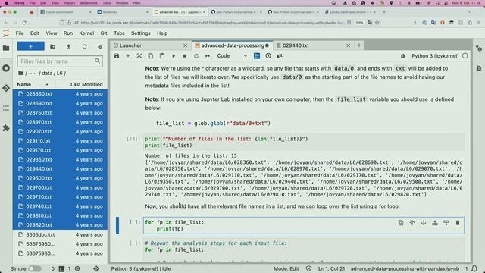Image resolution: width=485 pixels, height=273 pixels.
Task: Close the 029440.txt tab
Action: click(348, 45)
